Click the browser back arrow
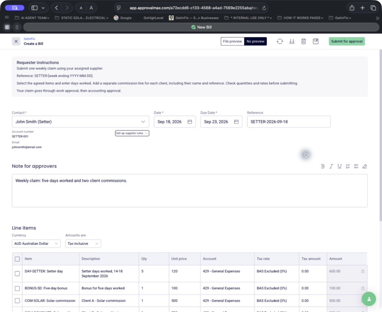This screenshot has width=382, height=312. (57, 8)
